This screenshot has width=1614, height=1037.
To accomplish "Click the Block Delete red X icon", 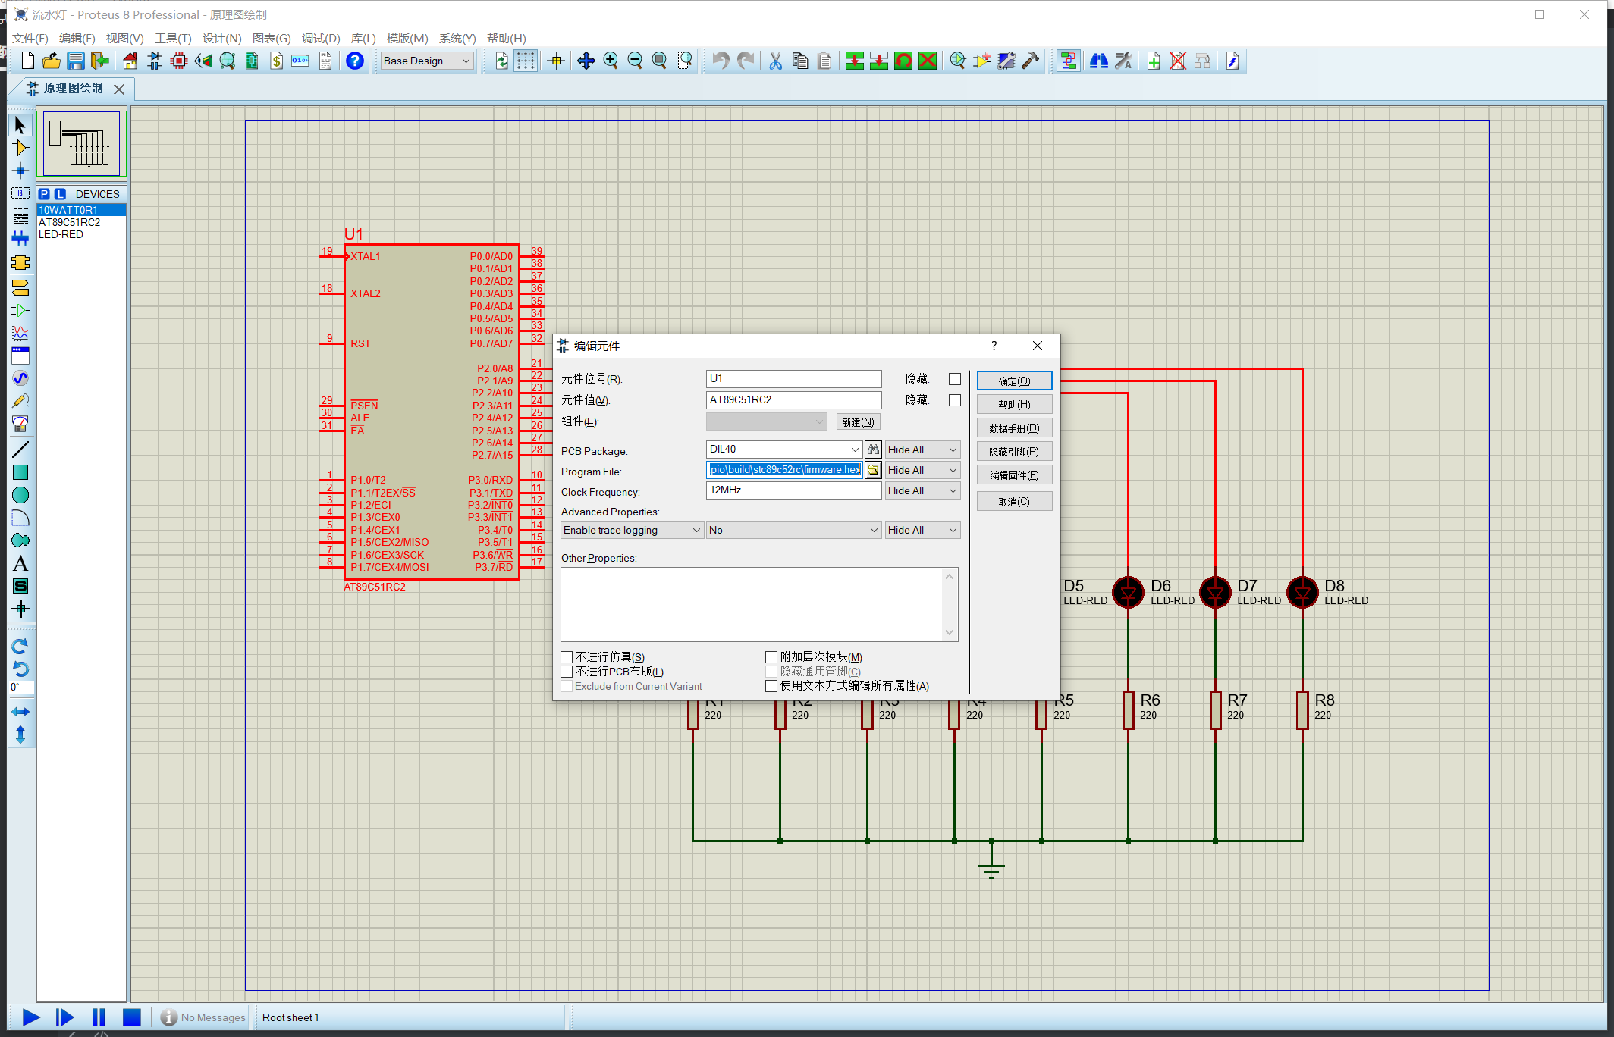I will 928,61.
